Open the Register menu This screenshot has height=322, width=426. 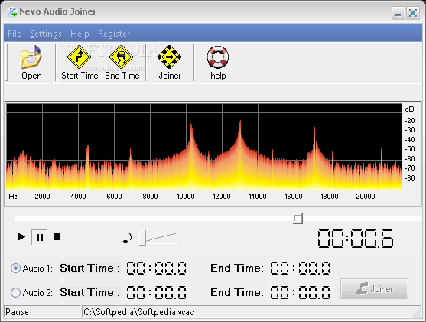pyautogui.click(x=114, y=34)
